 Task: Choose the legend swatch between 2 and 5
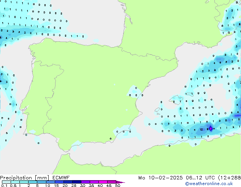(33, 182)
